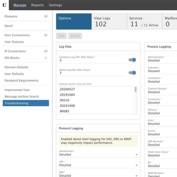The width and height of the screenshot is (177, 177).
Task: Click debug log ID 80085
Action: click(64, 111)
